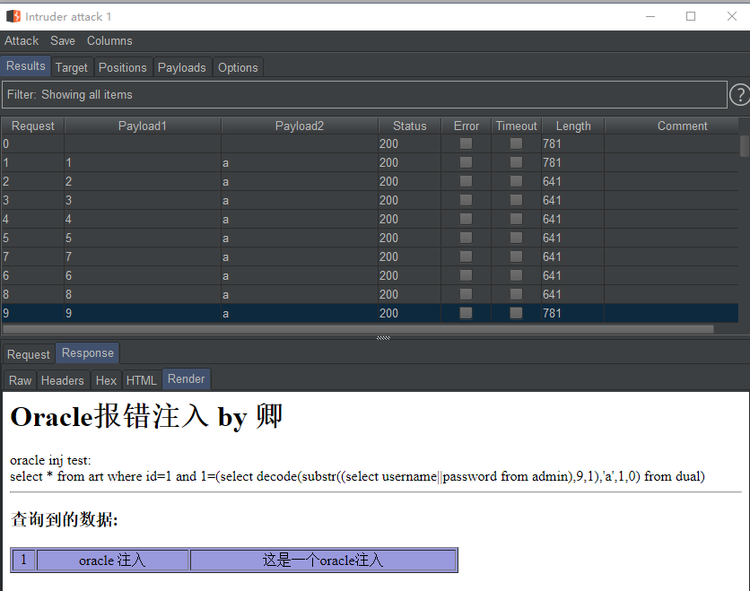This screenshot has width=750, height=591.
Task: Sort by the Length column header
Action: pyautogui.click(x=573, y=126)
